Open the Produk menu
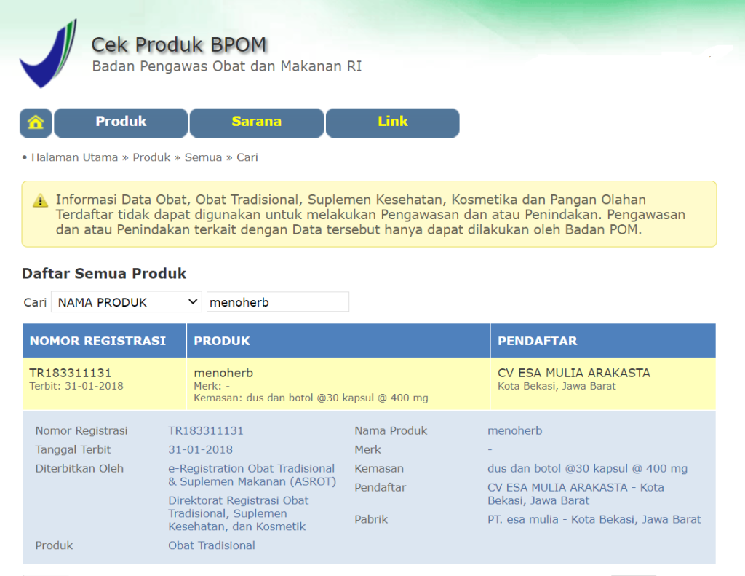Viewport: 745px width, 576px height. click(x=121, y=122)
